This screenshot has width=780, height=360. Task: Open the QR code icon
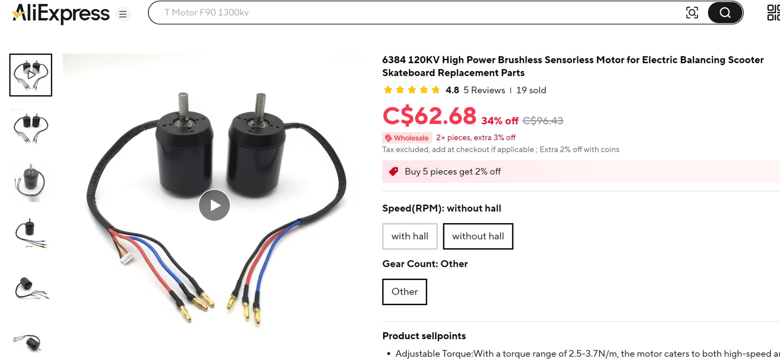coord(773,13)
